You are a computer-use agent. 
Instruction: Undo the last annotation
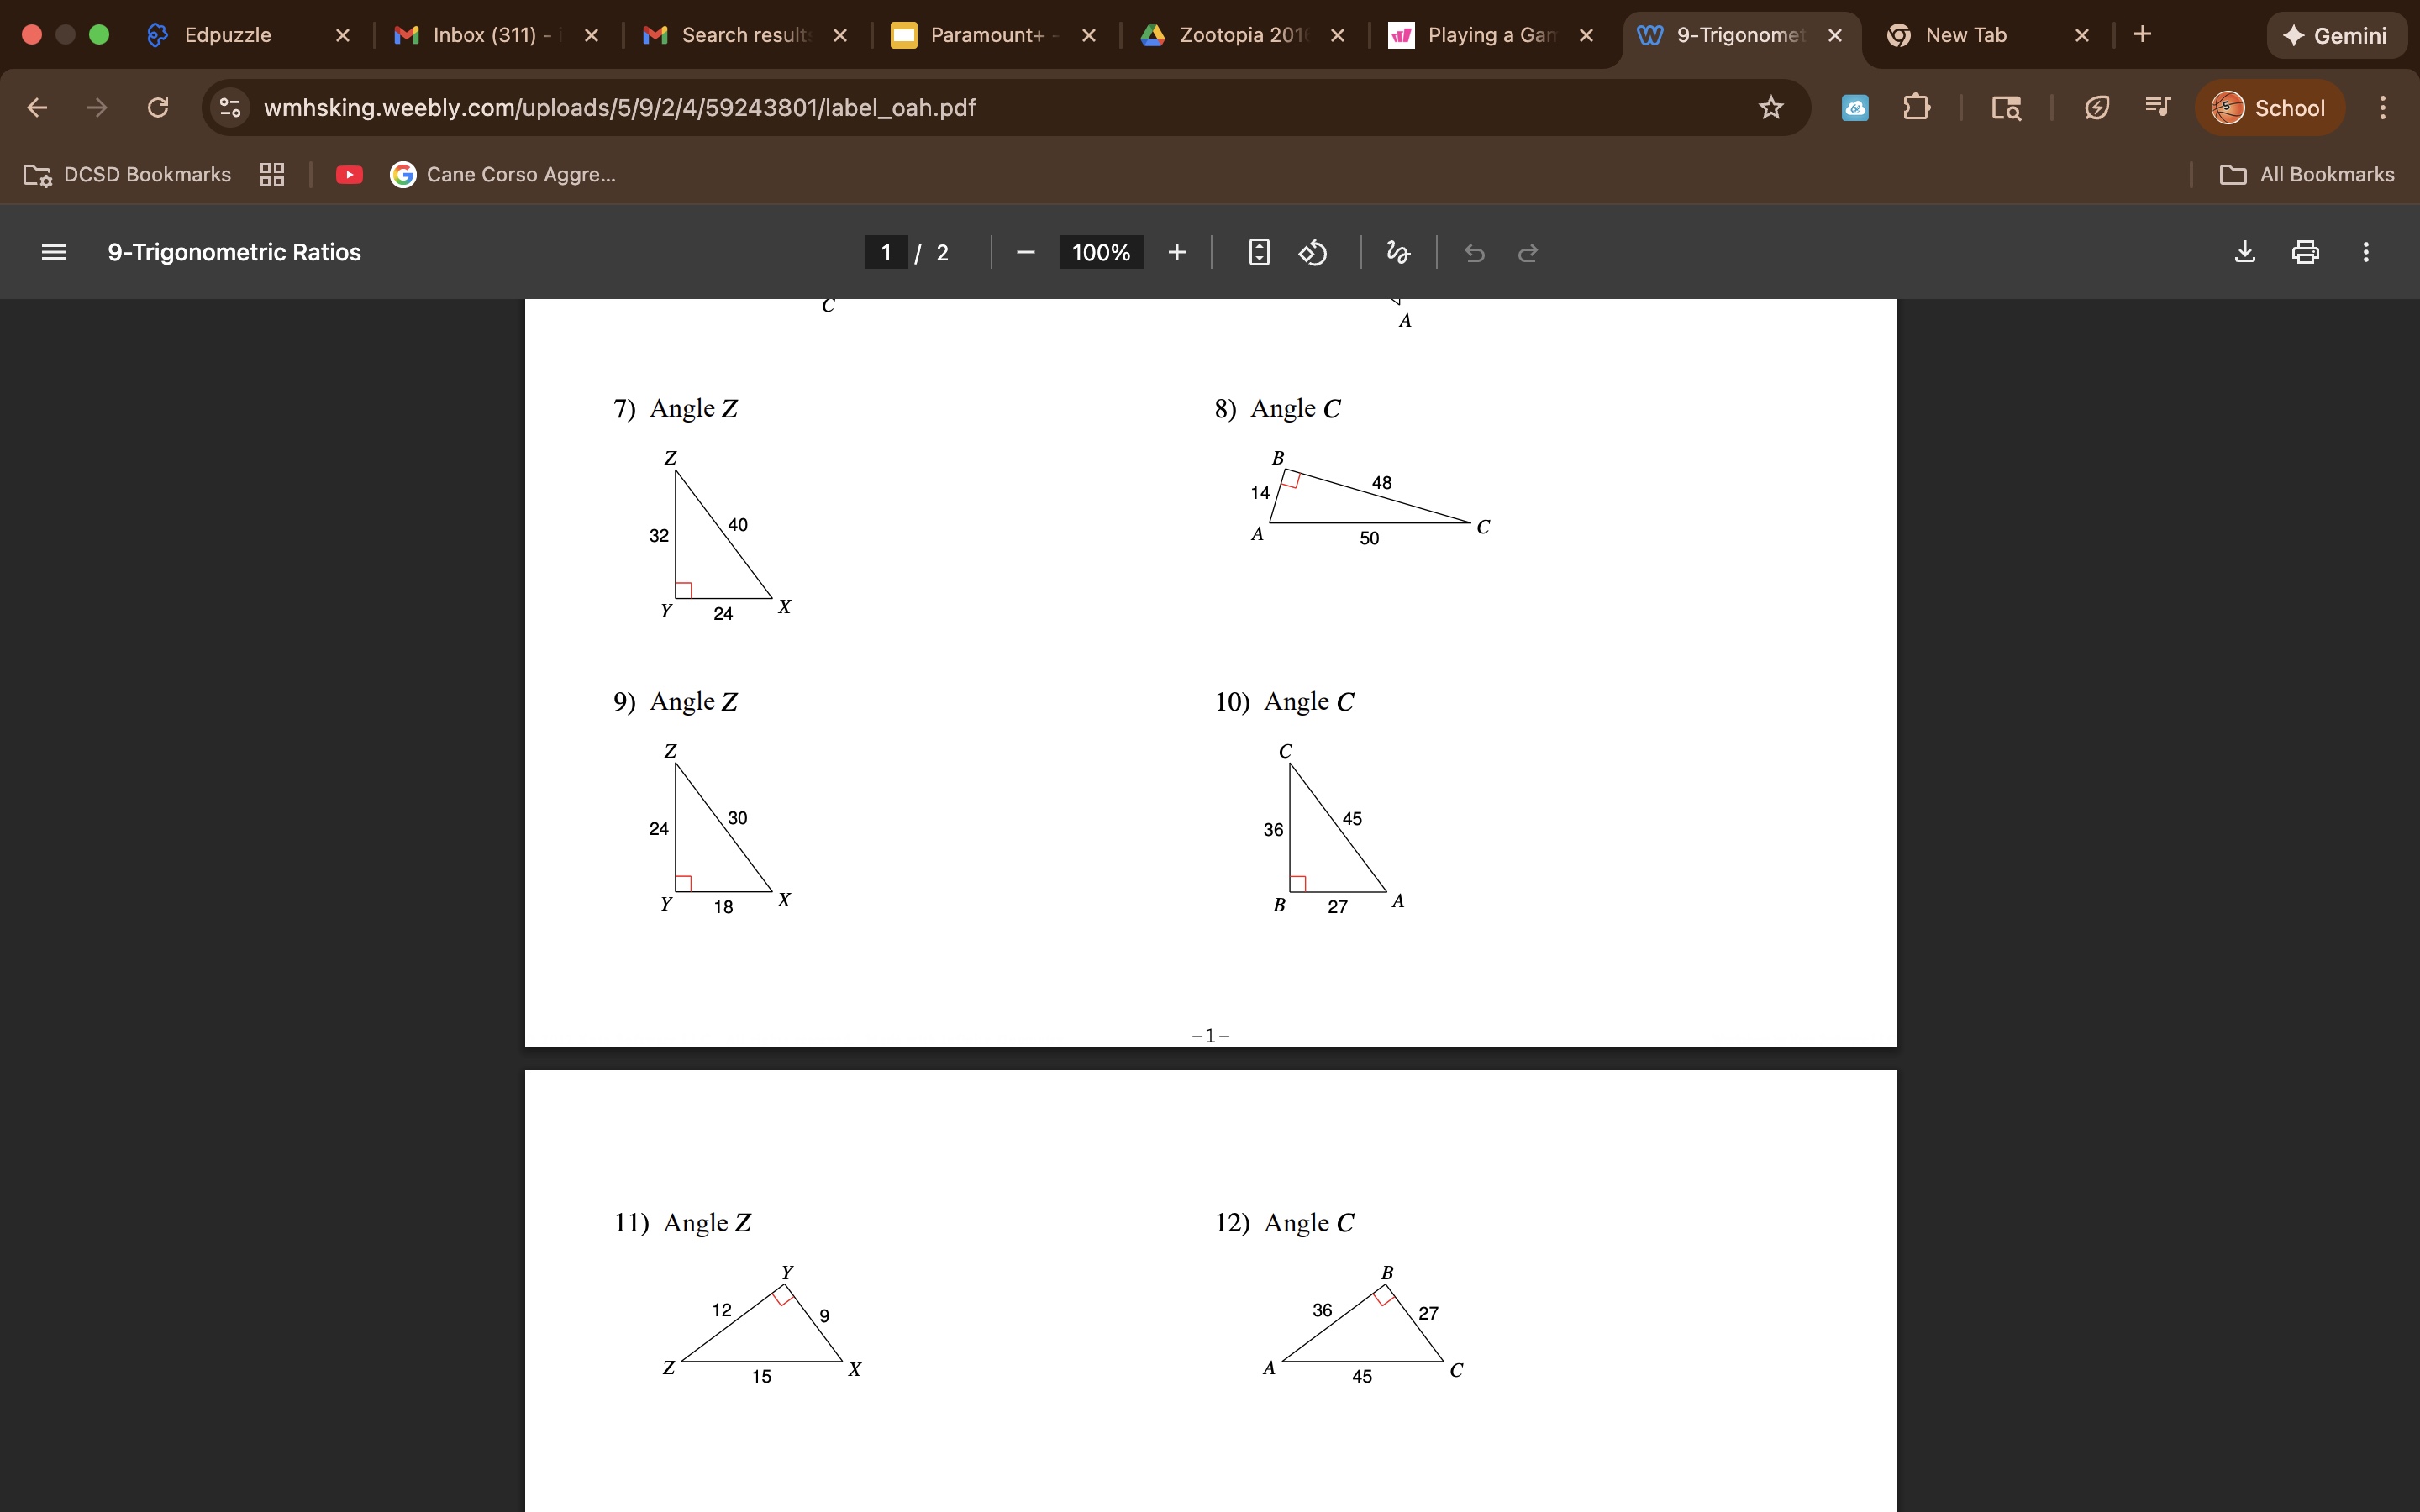pos(1474,253)
